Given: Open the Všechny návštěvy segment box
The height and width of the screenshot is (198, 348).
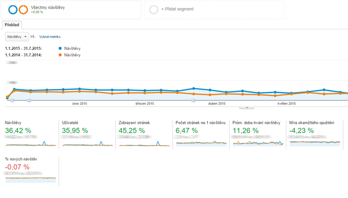Looking at the screenshot, I should [71, 10].
